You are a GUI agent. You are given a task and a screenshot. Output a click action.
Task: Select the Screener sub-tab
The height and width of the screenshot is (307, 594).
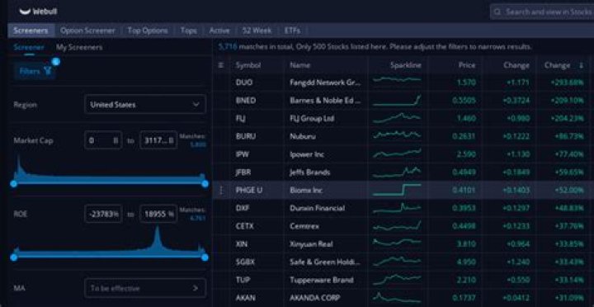[x=29, y=47]
